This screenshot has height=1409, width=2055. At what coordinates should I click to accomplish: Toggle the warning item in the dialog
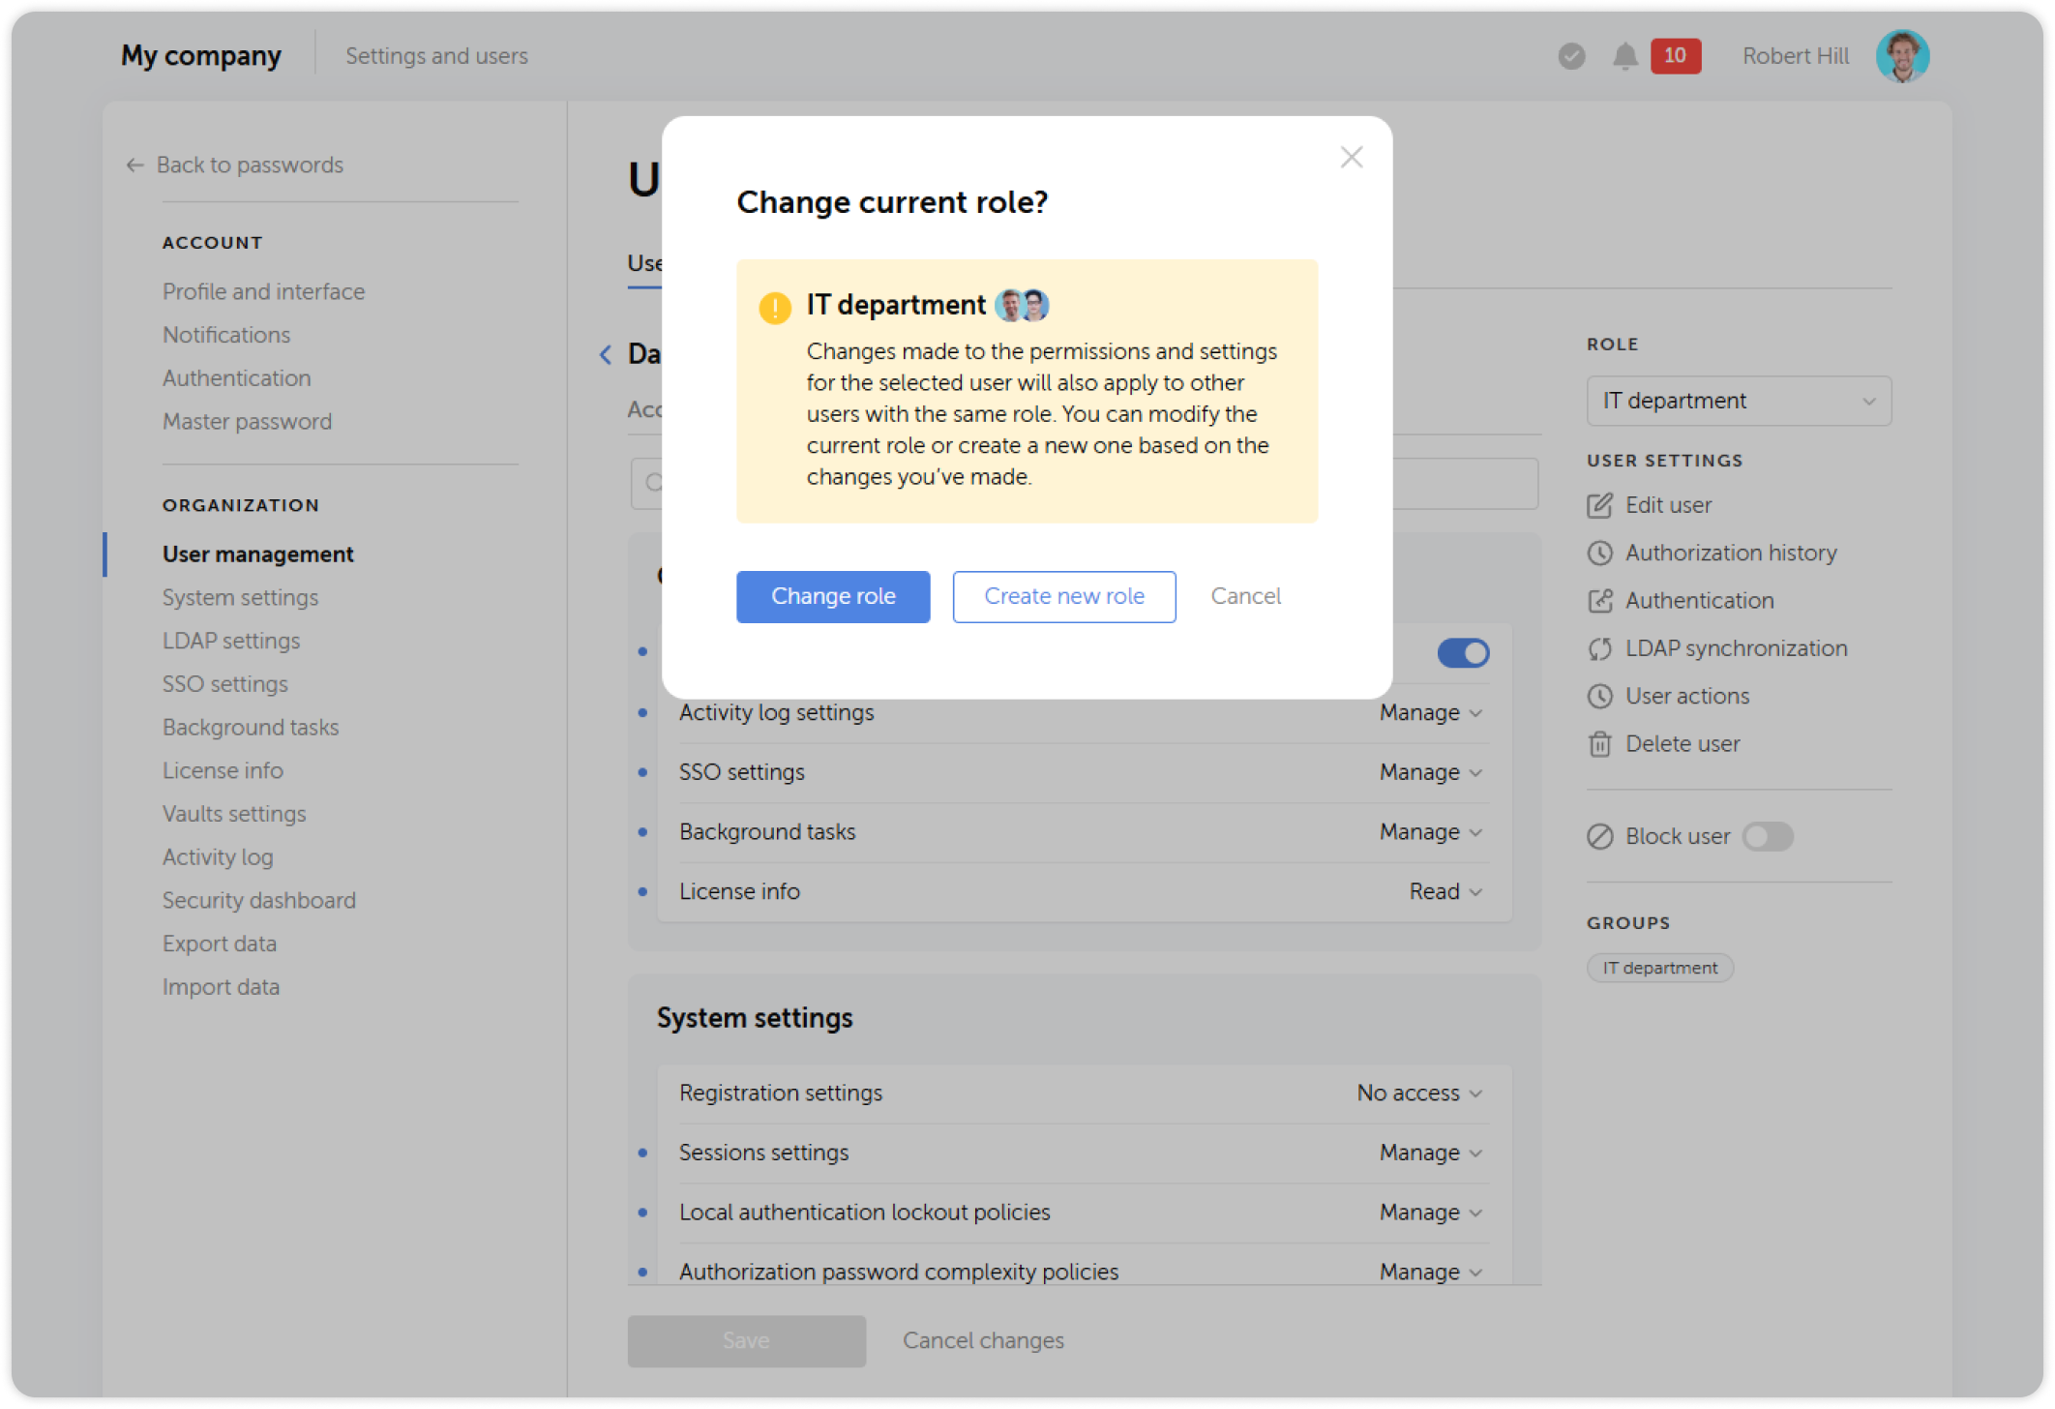(774, 310)
